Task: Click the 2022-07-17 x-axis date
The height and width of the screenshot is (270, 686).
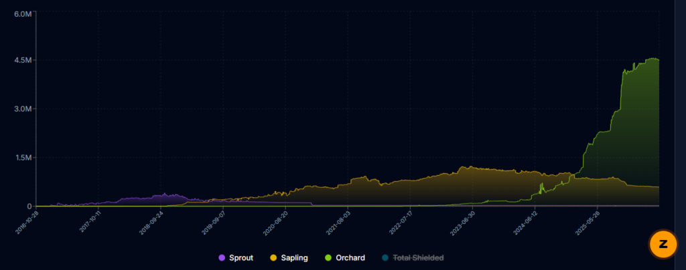Action: pos(401,223)
